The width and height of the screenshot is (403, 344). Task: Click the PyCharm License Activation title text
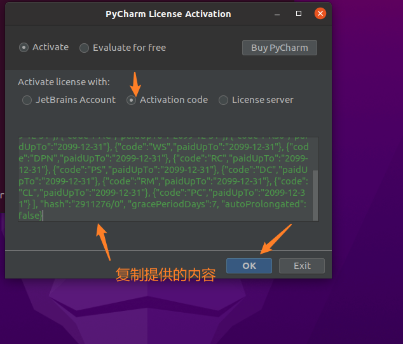168,14
